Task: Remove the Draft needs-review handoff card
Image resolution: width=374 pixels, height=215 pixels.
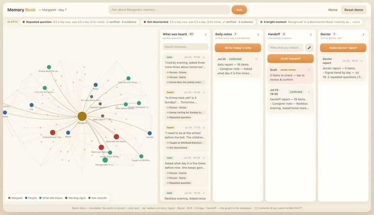Action: coord(309,70)
